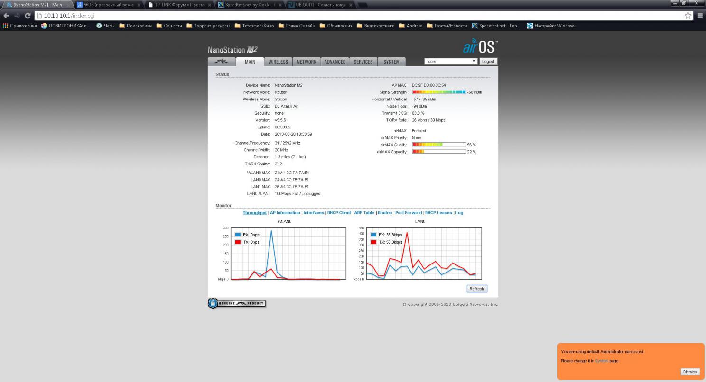The width and height of the screenshot is (706, 382).
Task: Close the Speedtest.net browser tab
Action: (280, 5)
